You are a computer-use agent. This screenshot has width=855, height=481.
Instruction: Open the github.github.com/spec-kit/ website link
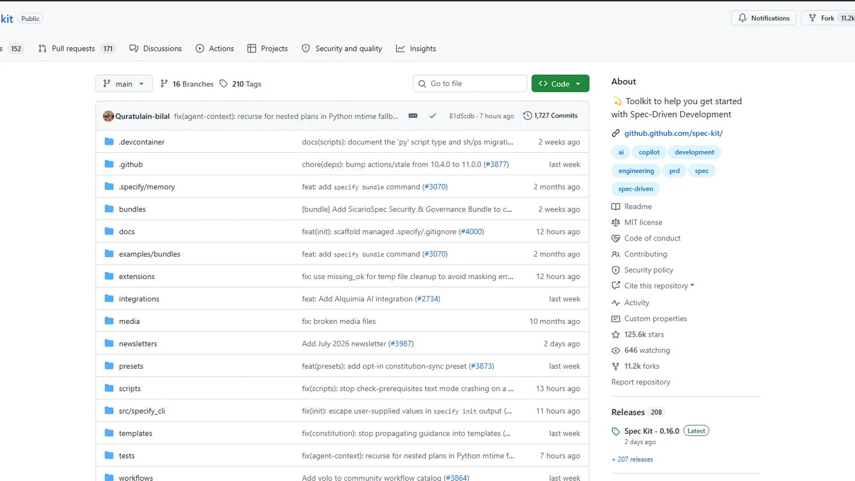click(673, 133)
